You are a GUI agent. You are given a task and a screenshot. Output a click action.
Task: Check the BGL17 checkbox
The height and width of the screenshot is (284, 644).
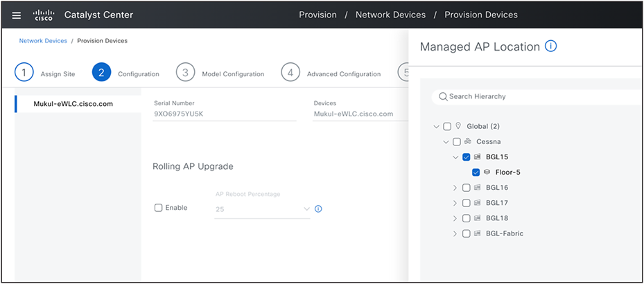(x=466, y=203)
